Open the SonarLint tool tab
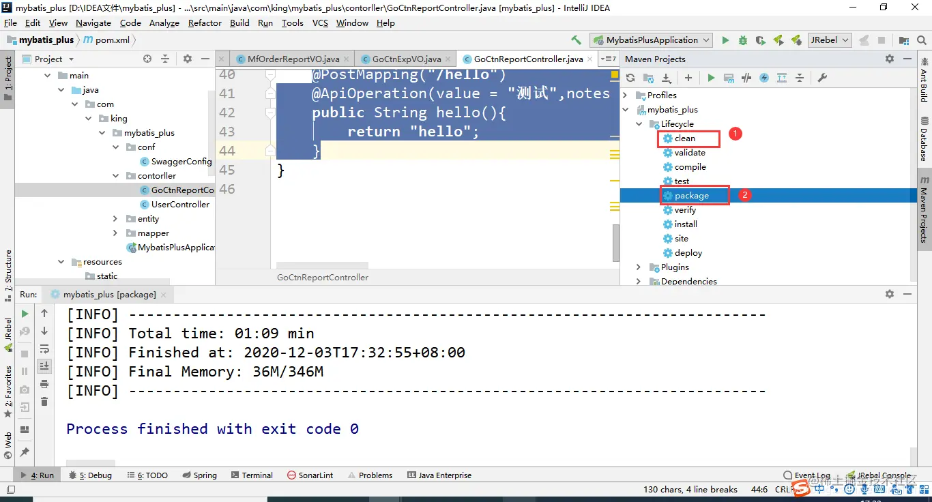The width and height of the screenshot is (932, 502). tap(310, 475)
